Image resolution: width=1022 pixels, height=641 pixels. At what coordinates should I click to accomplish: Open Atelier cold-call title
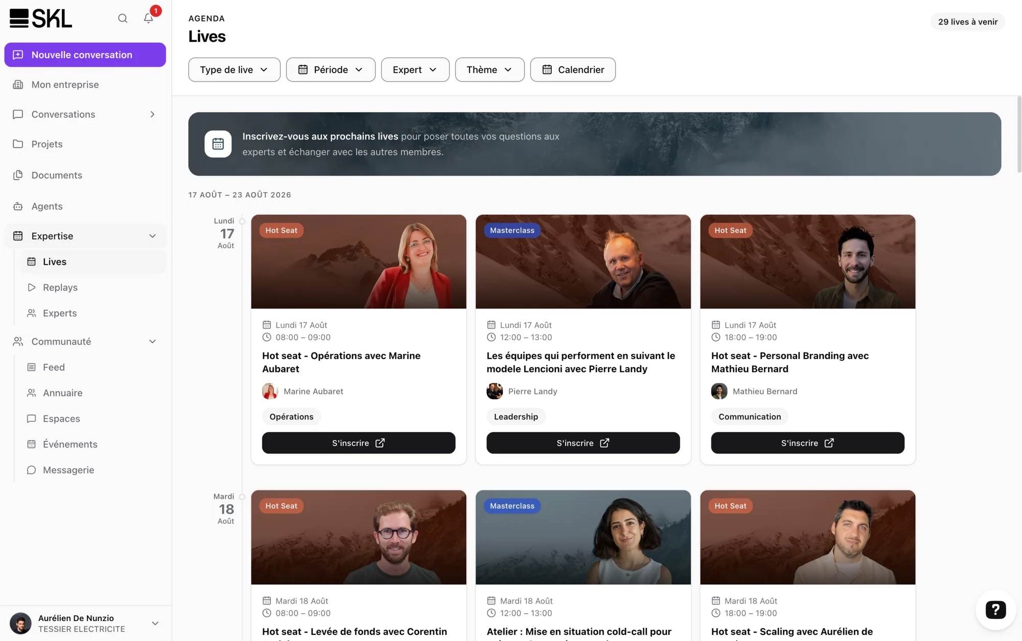579,632
